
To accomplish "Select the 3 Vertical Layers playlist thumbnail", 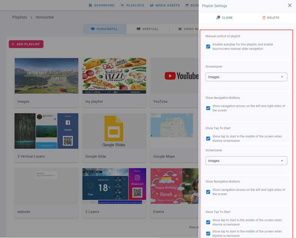I will pyautogui.click(x=46, y=131).
